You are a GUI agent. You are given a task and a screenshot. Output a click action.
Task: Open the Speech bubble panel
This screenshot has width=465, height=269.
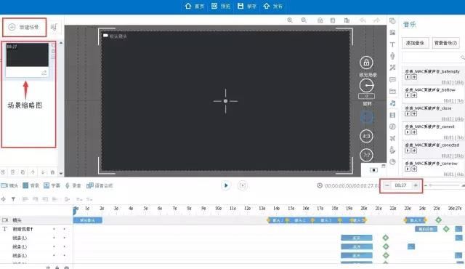coord(392,79)
